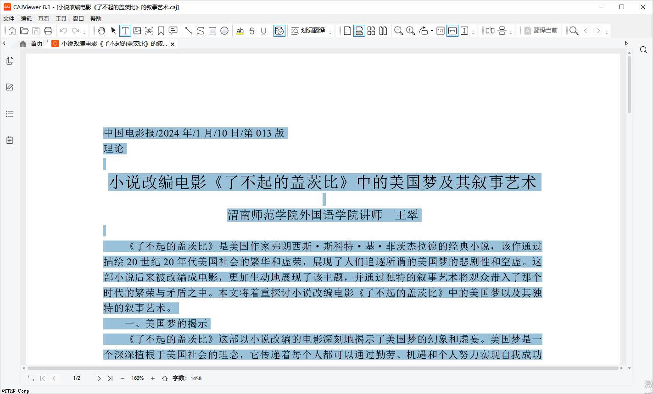Toggle continuous page layout mode
Screen dimensions: 653x394
point(360,30)
